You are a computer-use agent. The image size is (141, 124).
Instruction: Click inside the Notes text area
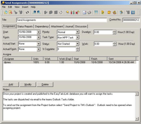coord(69,106)
